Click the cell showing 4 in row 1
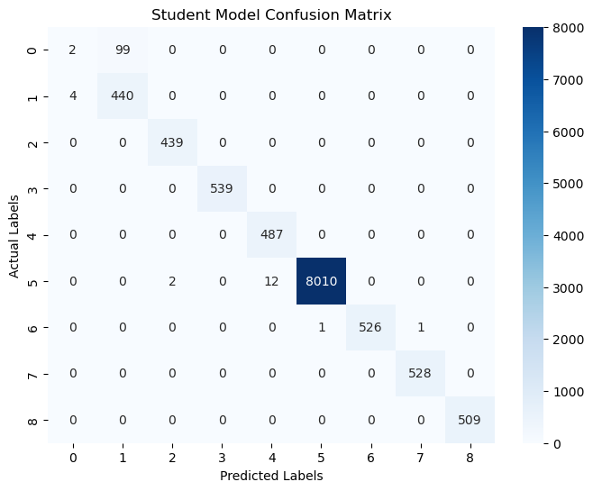This screenshot has height=491, width=593. [x=73, y=95]
